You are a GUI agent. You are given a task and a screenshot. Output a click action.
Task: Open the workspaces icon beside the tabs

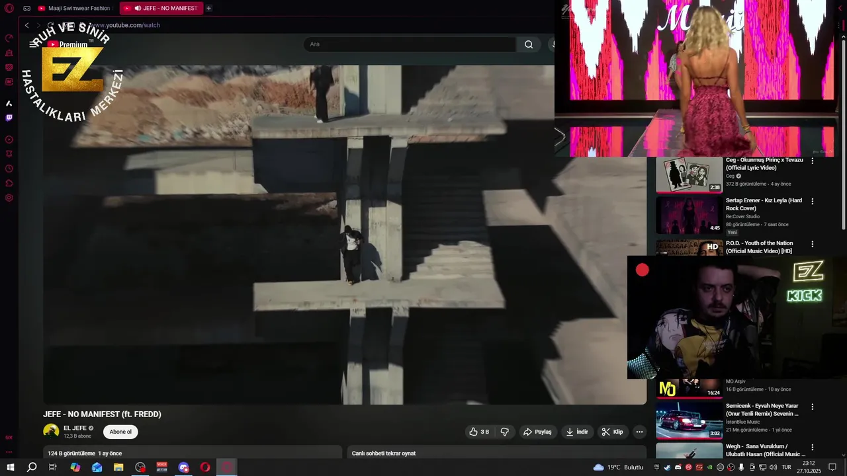(26, 9)
